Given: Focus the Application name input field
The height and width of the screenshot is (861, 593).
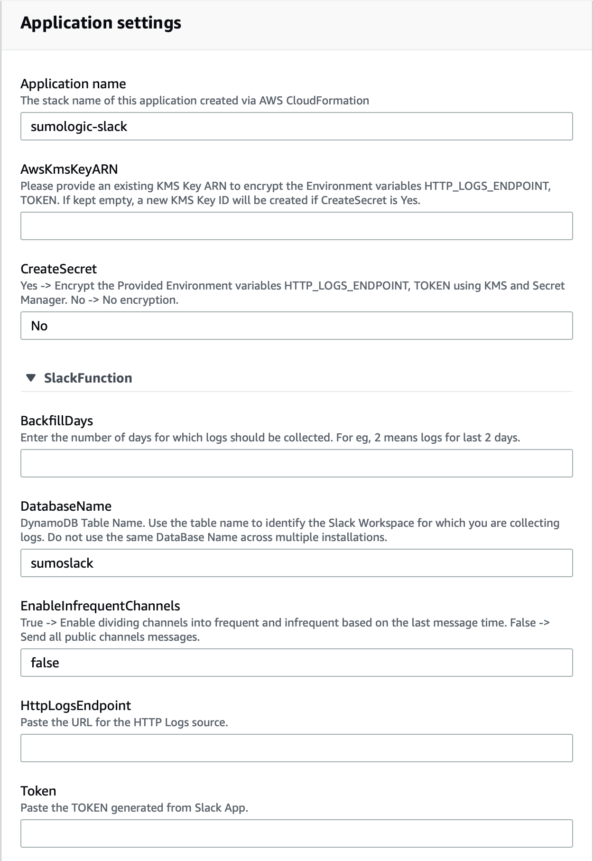Looking at the screenshot, I should click(296, 126).
